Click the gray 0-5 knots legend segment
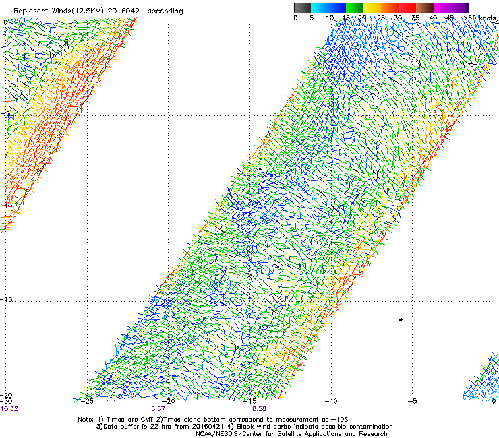Image resolution: width=499 pixels, height=438 pixels. click(302, 8)
